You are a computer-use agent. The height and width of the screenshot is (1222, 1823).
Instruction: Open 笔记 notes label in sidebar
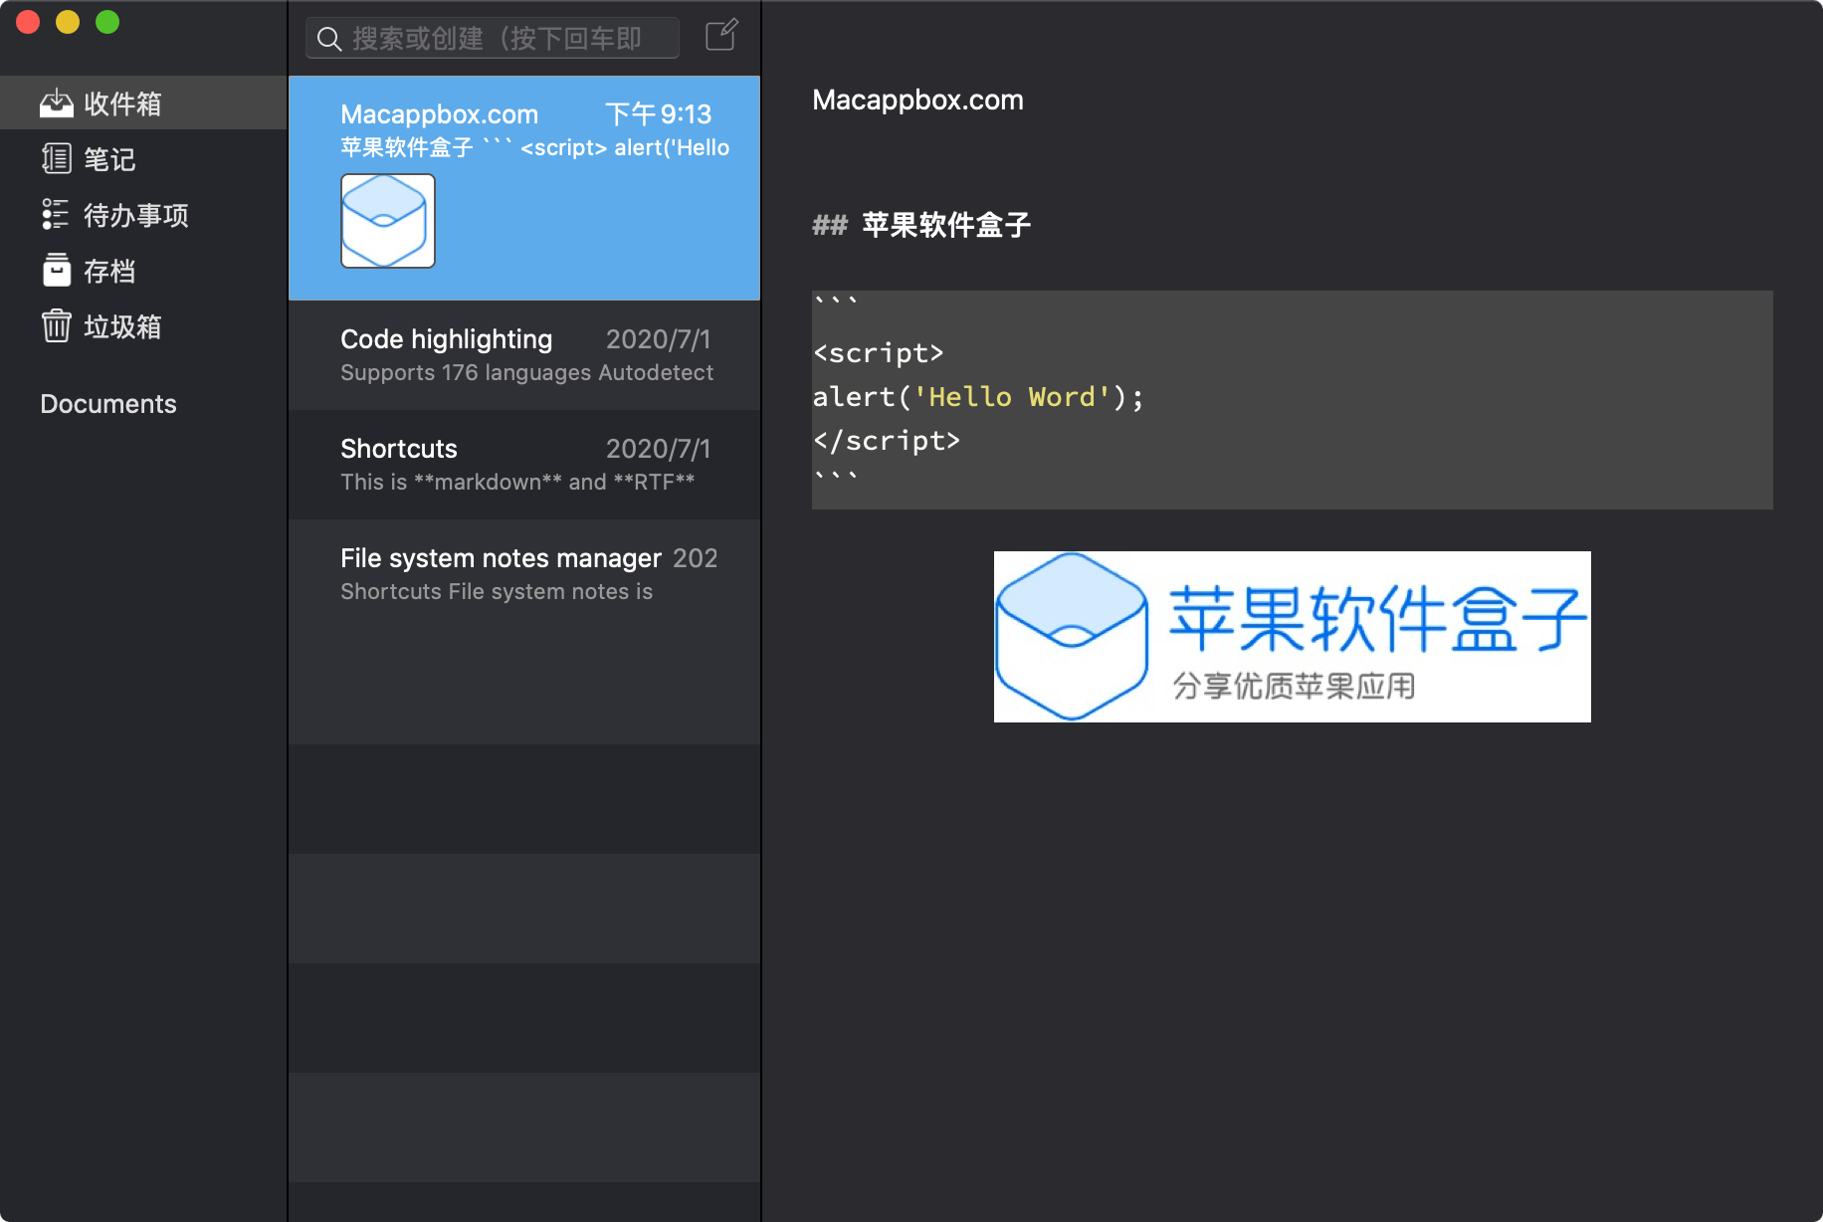[x=109, y=159]
